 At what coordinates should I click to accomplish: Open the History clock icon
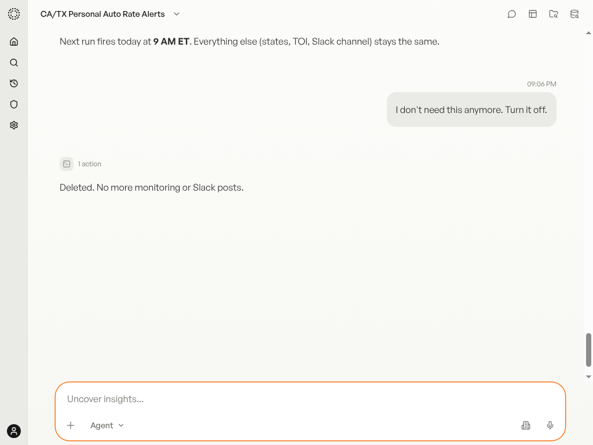point(14,83)
